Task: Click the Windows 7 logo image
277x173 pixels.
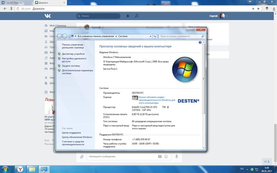Action: tap(185, 70)
